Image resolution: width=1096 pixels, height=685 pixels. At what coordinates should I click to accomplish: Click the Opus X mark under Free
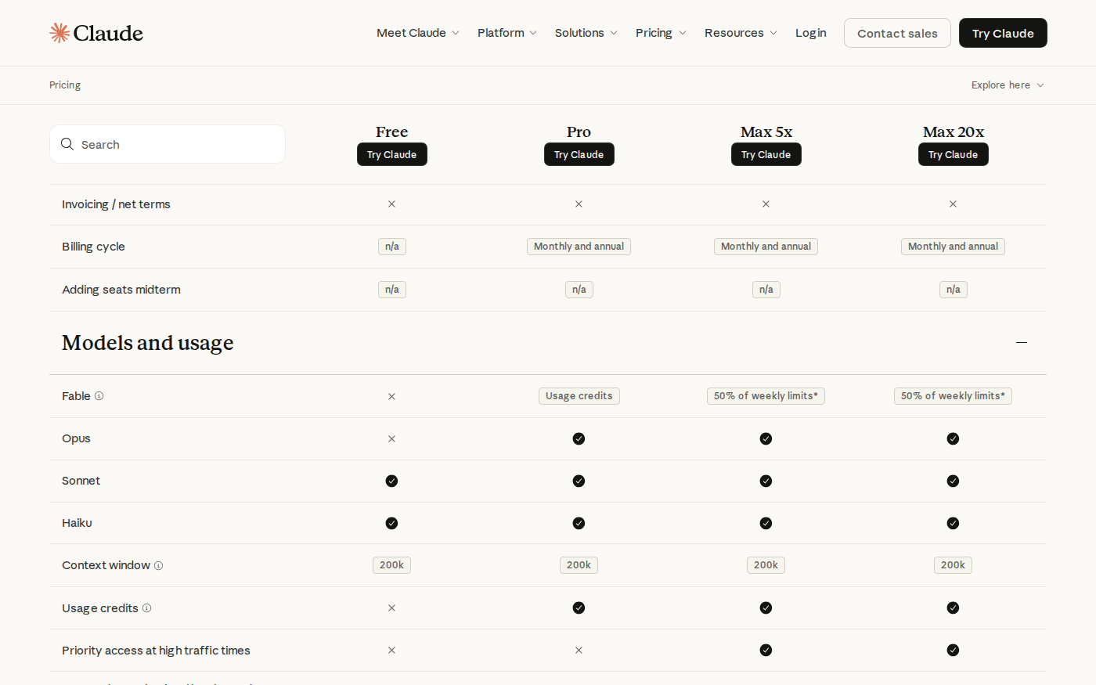pyautogui.click(x=391, y=438)
